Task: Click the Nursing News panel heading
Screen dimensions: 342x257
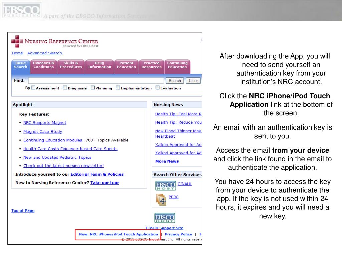Action: pos(168,105)
